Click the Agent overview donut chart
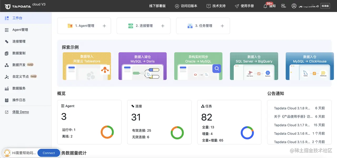337x158 pixels. [x=107, y=132]
